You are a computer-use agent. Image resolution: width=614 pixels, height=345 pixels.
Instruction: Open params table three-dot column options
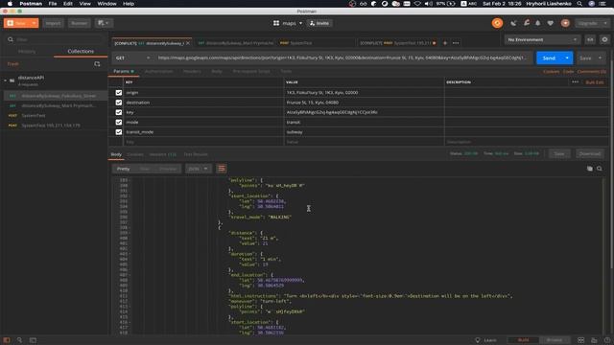click(575, 82)
